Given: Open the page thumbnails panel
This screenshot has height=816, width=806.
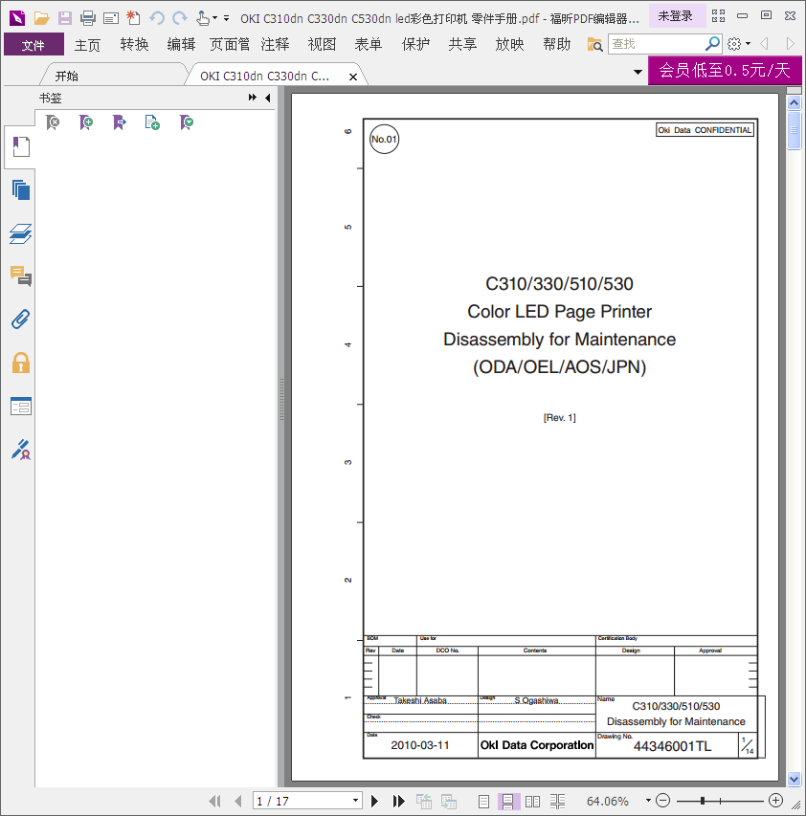Looking at the screenshot, I should 21,190.
